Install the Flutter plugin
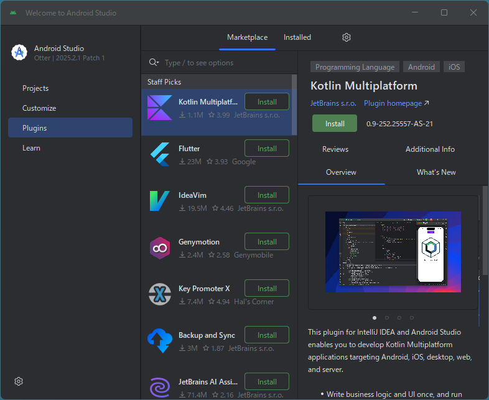Screen dimensions: 489x400 267,149
